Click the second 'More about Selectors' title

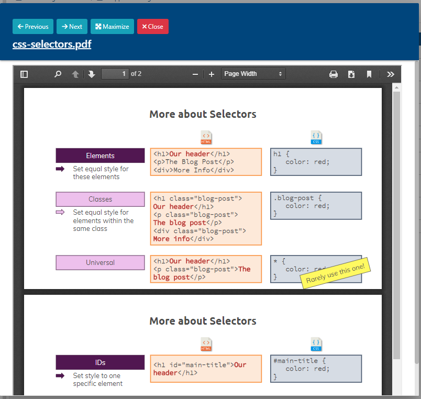203,321
